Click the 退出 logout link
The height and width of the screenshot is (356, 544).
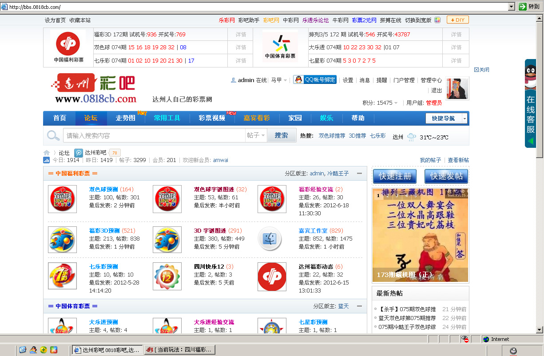(x=437, y=91)
